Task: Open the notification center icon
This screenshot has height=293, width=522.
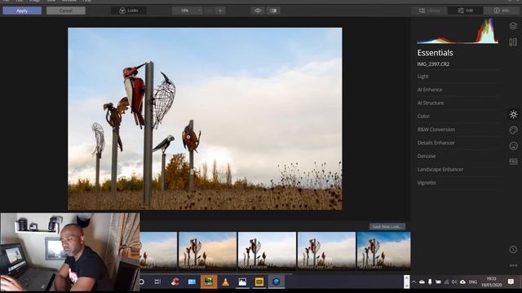Action: pos(511,282)
